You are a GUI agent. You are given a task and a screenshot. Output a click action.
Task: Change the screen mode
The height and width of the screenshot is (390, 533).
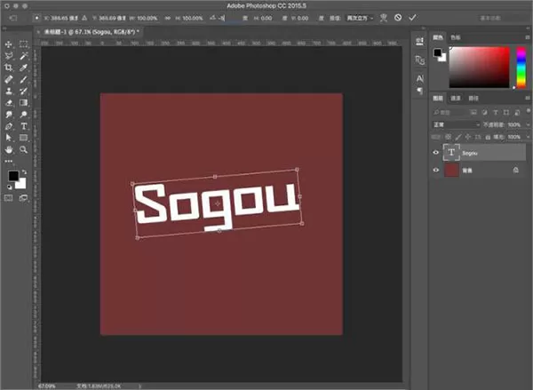point(23,198)
